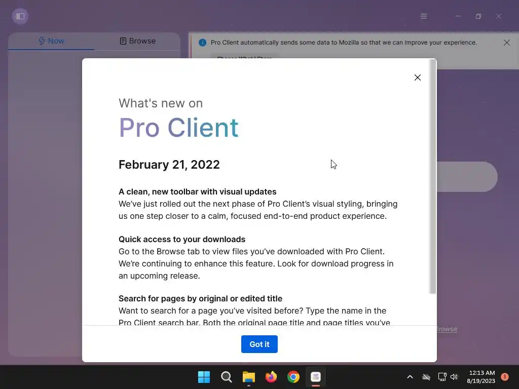Open Windows Search from taskbar
The image size is (519, 389).
click(x=227, y=377)
